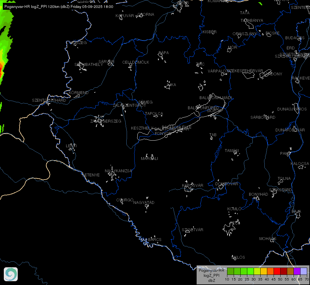Click the Poganyvar-HR logZ_PPI legend label
The height and width of the screenshot is (285, 310).
pos(211,275)
